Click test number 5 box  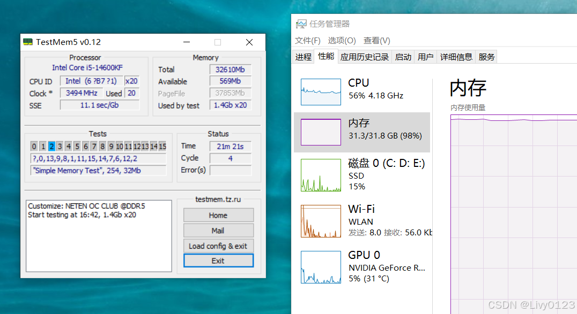click(x=77, y=147)
